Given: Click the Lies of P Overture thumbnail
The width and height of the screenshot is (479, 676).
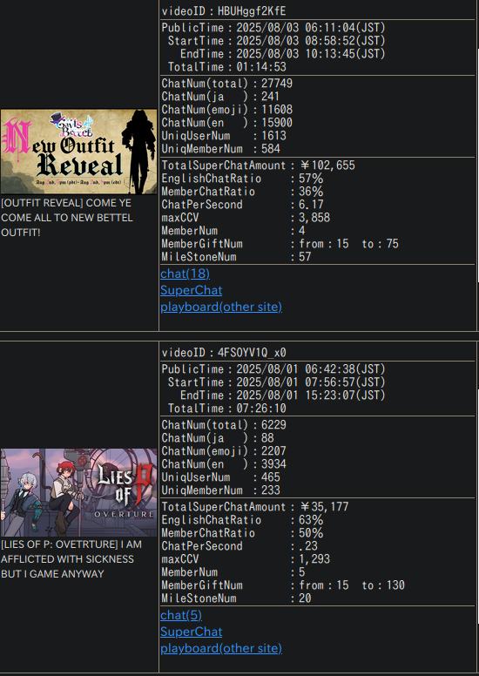Looking at the screenshot, I should tap(79, 493).
